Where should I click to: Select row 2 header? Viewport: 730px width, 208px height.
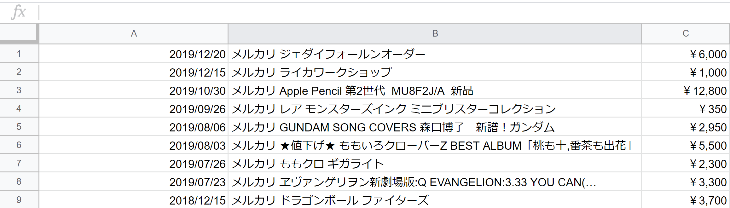[x=19, y=72]
